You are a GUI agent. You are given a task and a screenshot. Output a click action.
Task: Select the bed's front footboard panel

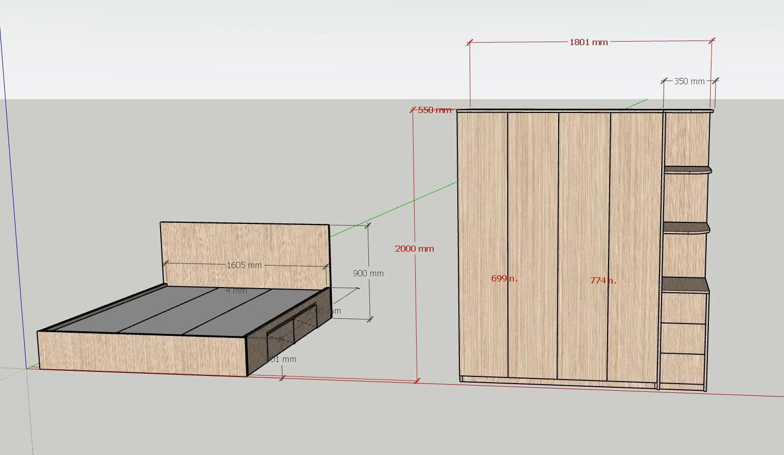click(141, 353)
